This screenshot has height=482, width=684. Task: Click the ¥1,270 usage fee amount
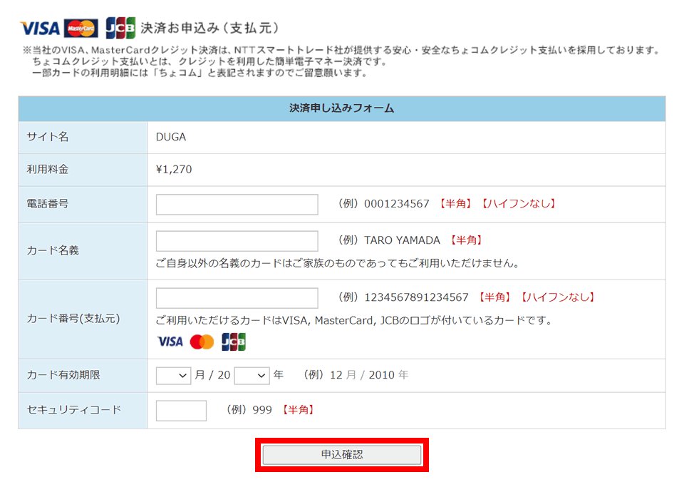pos(174,170)
